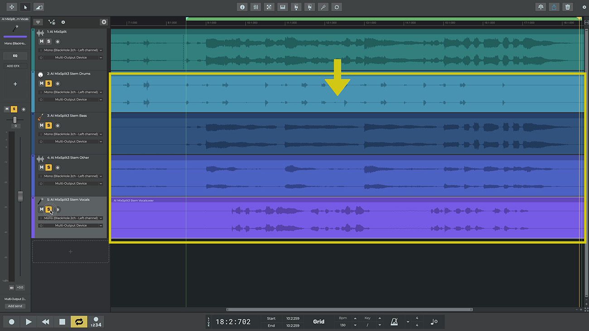The image size is (589, 331).
Task: Click the note tempo icon beside the time signature
Action: [x=434, y=322]
